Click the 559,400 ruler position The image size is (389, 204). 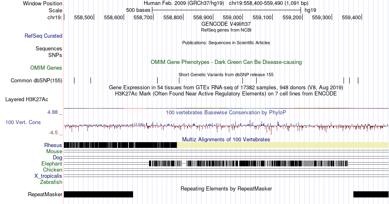click(351, 17)
